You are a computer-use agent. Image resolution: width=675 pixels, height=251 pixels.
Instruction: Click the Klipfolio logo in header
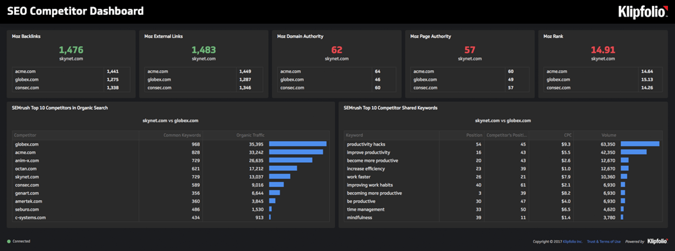643,12
